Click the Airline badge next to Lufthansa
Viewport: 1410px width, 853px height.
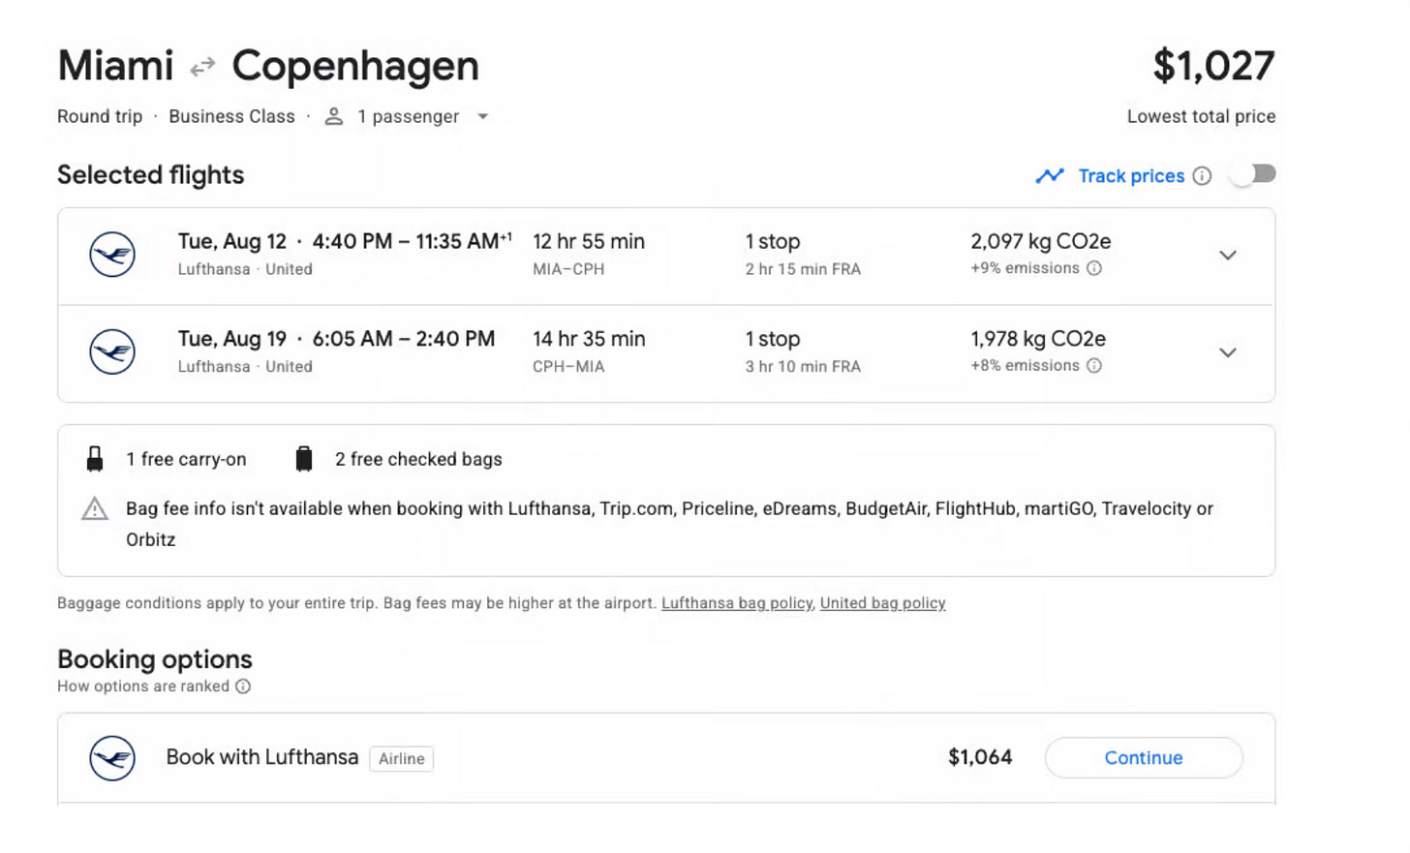click(401, 759)
